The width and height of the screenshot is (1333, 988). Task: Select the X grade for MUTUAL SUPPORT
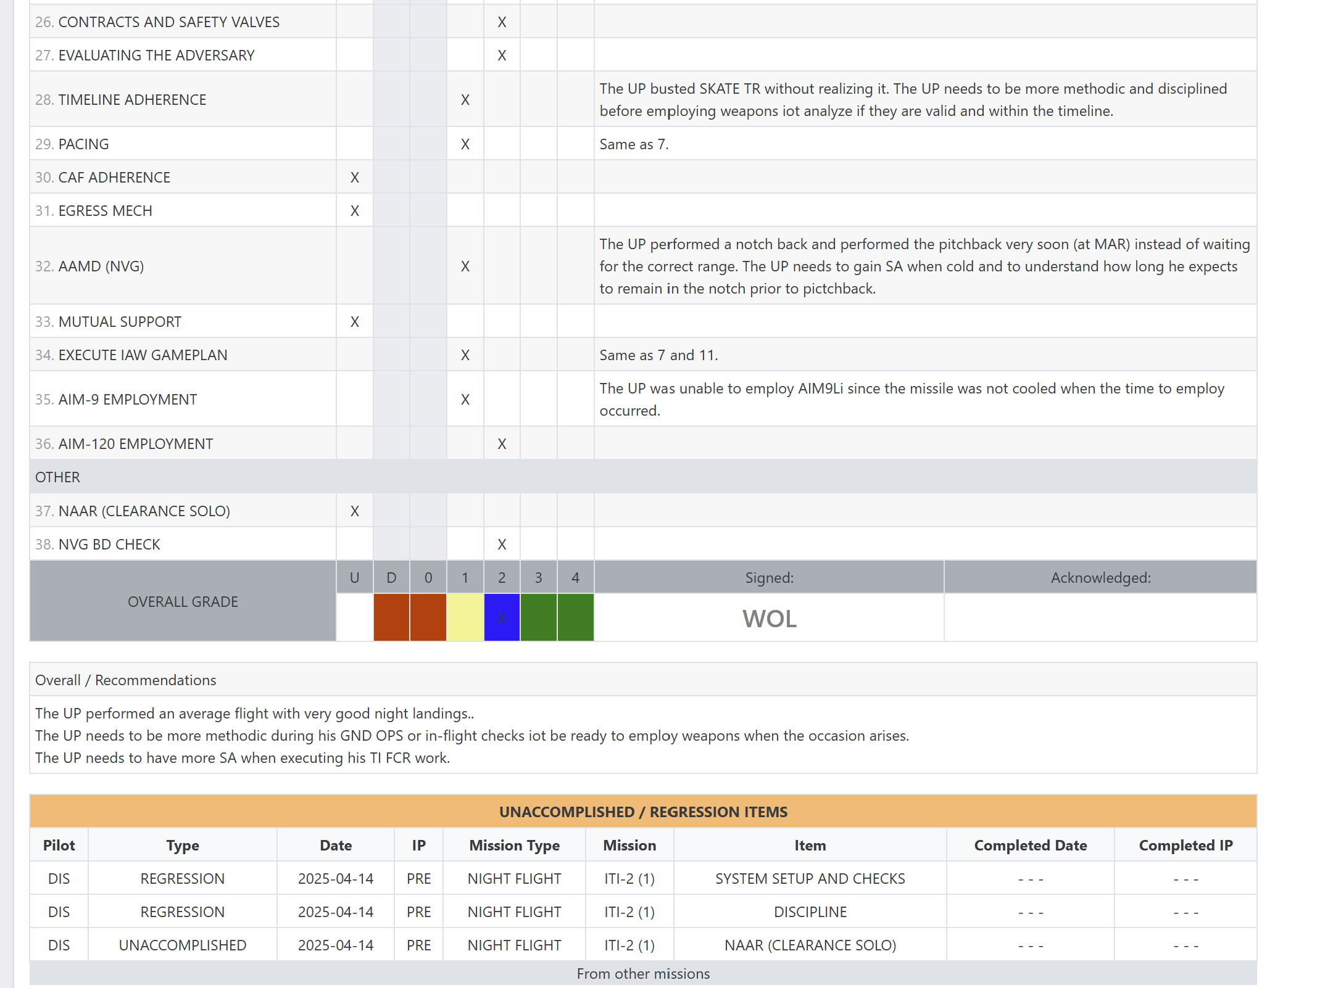coord(354,321)
